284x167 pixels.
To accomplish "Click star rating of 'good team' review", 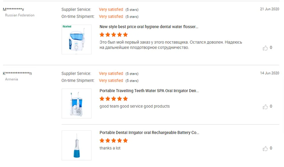I will tap(114, 99).
